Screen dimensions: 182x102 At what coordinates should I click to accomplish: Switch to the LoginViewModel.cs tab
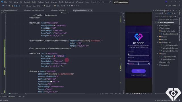pos(9,10)
